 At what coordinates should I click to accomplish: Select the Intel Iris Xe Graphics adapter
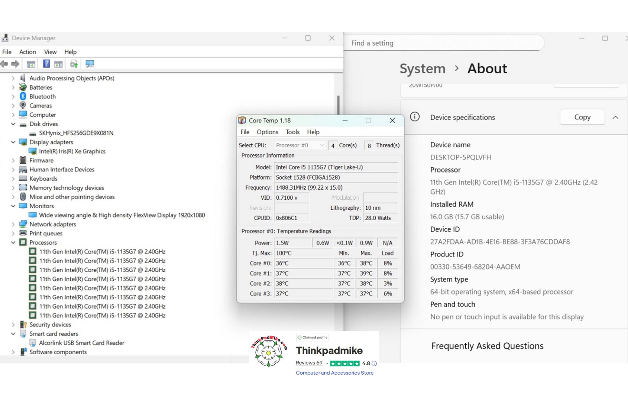pos(72,151)
